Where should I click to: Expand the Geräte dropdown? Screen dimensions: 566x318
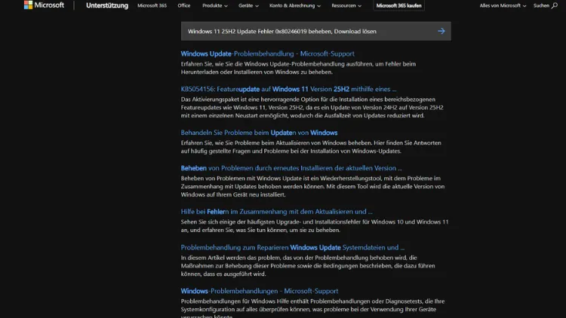point(248,5)
